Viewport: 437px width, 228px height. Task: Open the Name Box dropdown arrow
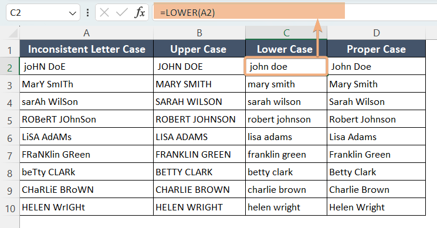(73, 13)
